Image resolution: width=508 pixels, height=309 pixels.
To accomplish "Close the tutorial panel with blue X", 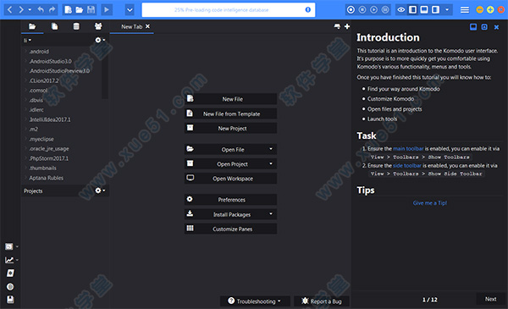I will click(x=496, y=27).
